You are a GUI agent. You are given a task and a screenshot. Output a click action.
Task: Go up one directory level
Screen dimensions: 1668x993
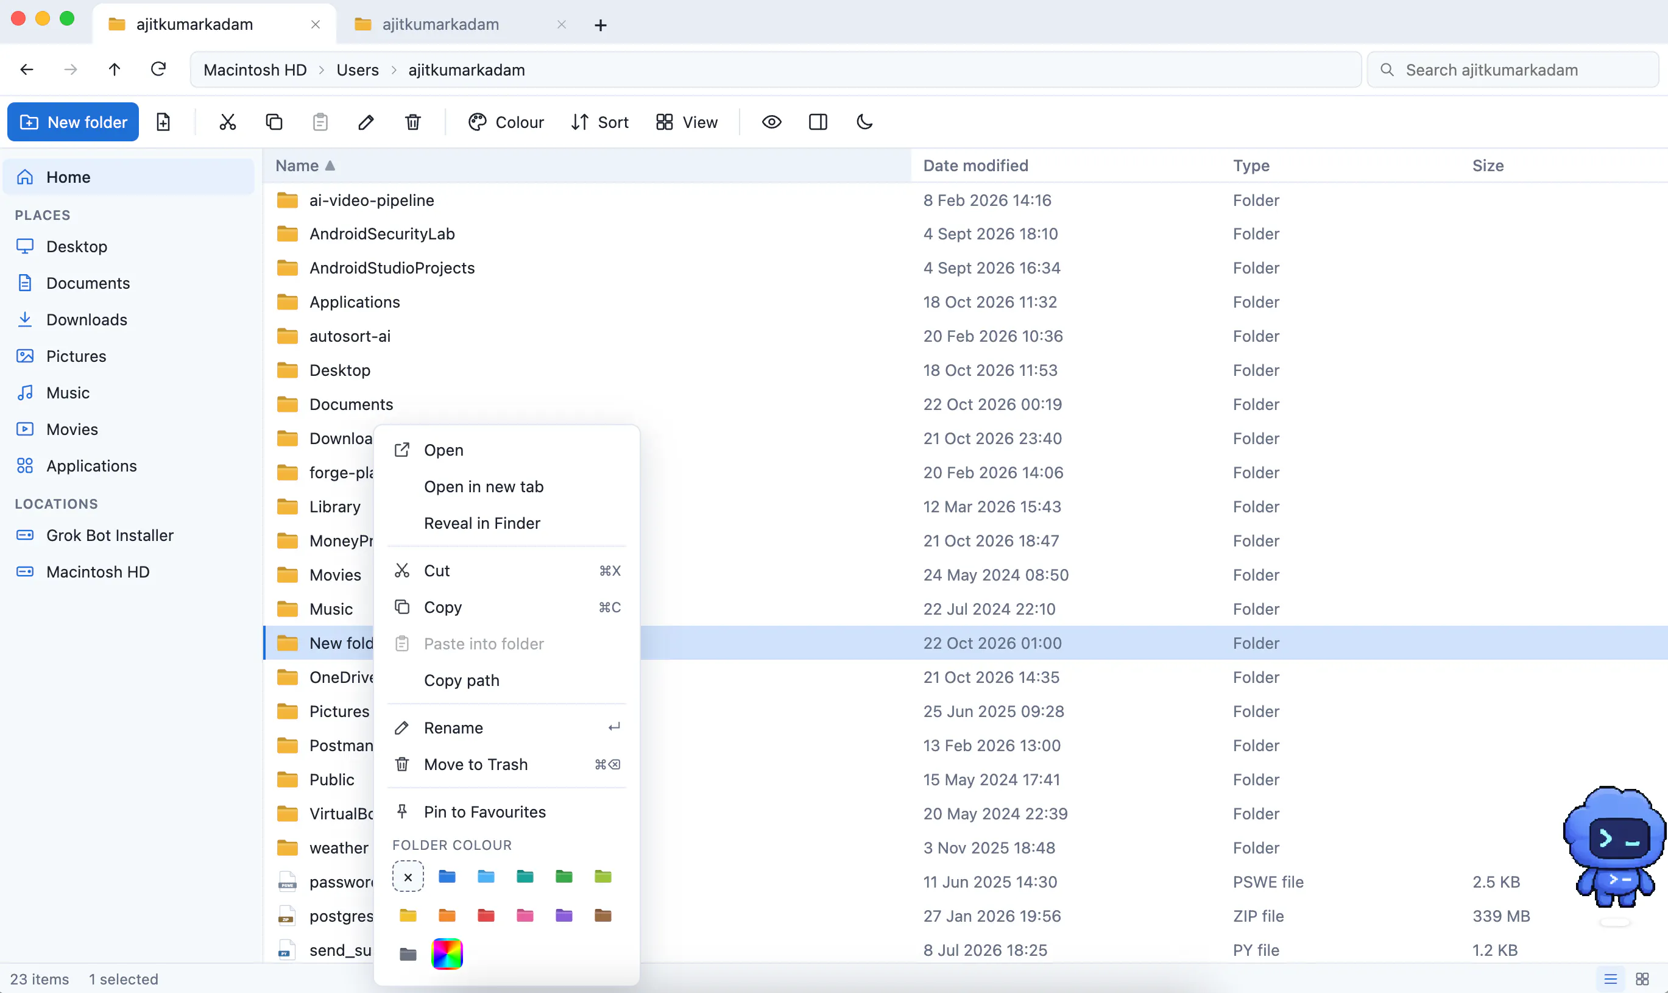click(x=115, y=69)
